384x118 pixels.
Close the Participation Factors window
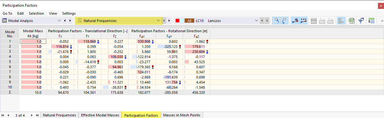pyautogui.click(x=381, y=5)
